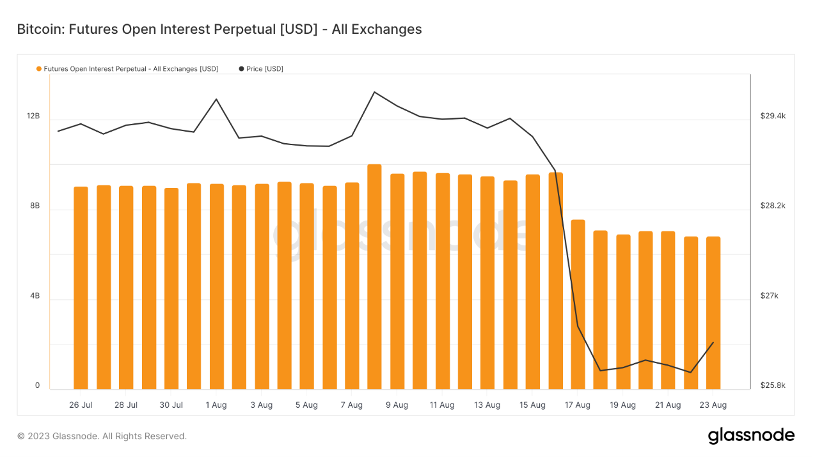Click the 15 Aug x-axis label
The width and height of the screenshot is (815, 457).
532,405
